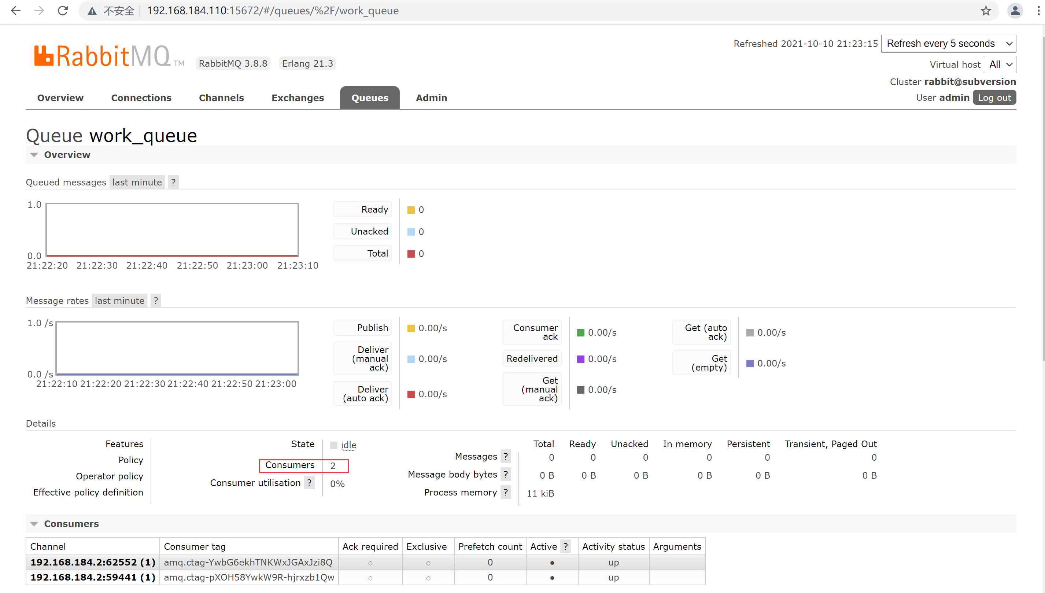Screen dimensions: 1045x593
Task: Go back with the browser back arrow
Action: (15, 11)
